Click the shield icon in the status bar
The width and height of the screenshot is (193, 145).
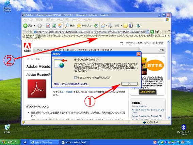tap(23, 122)
